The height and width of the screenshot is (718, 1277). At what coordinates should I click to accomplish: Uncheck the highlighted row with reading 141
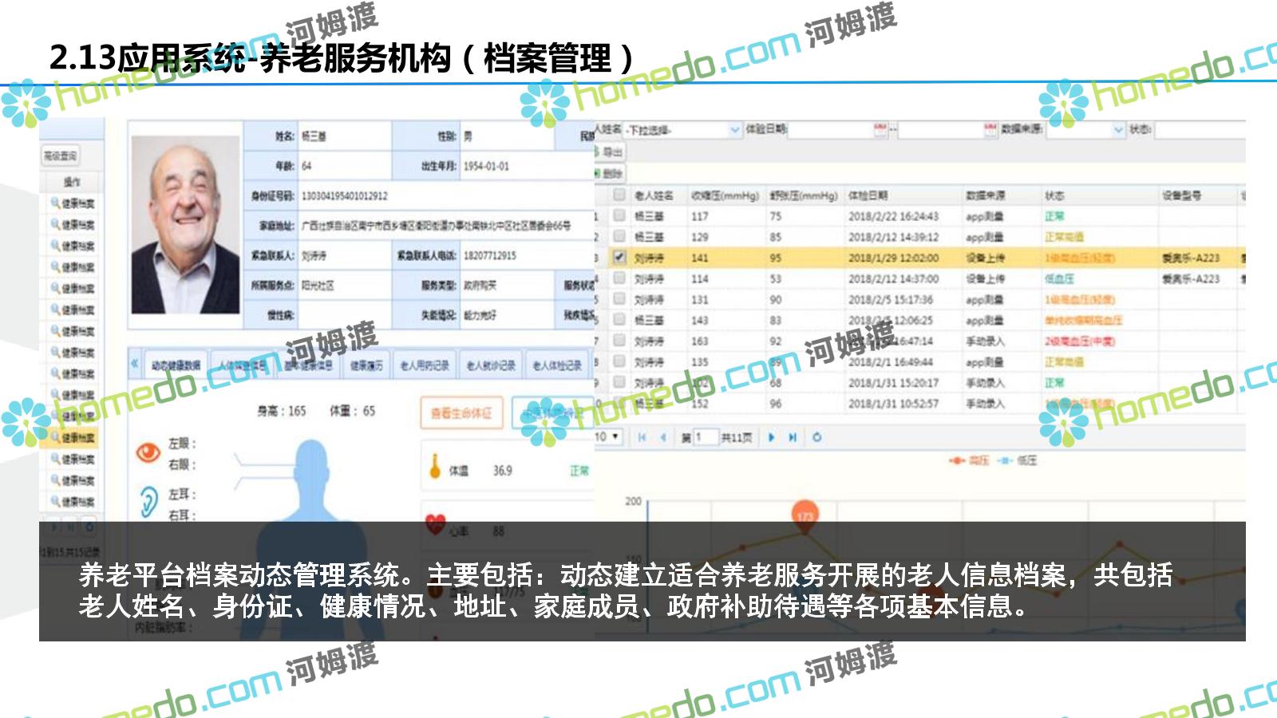[619, 258]
